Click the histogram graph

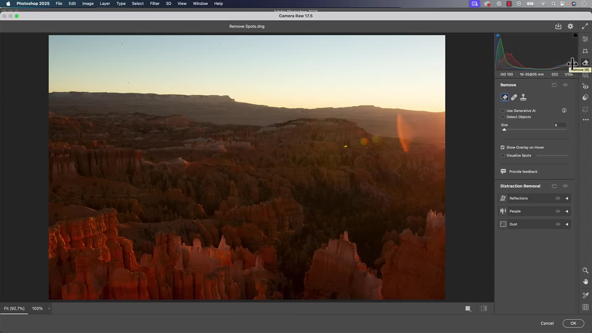(x=536, y=52)
